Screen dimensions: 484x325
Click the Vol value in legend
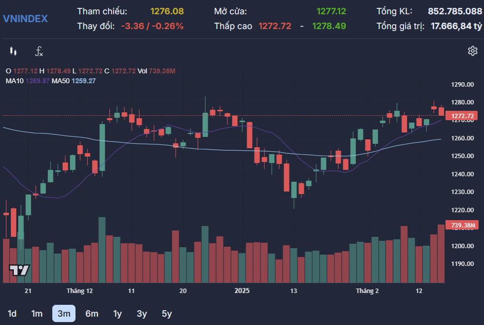click(163, 71)
